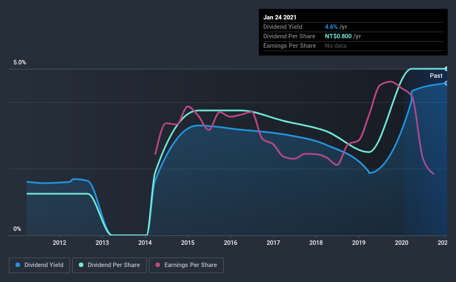This screenshot has width=456, height=282.
Task: Select the 2012 tick on the time axis
Action: click(x=59, y=243)
